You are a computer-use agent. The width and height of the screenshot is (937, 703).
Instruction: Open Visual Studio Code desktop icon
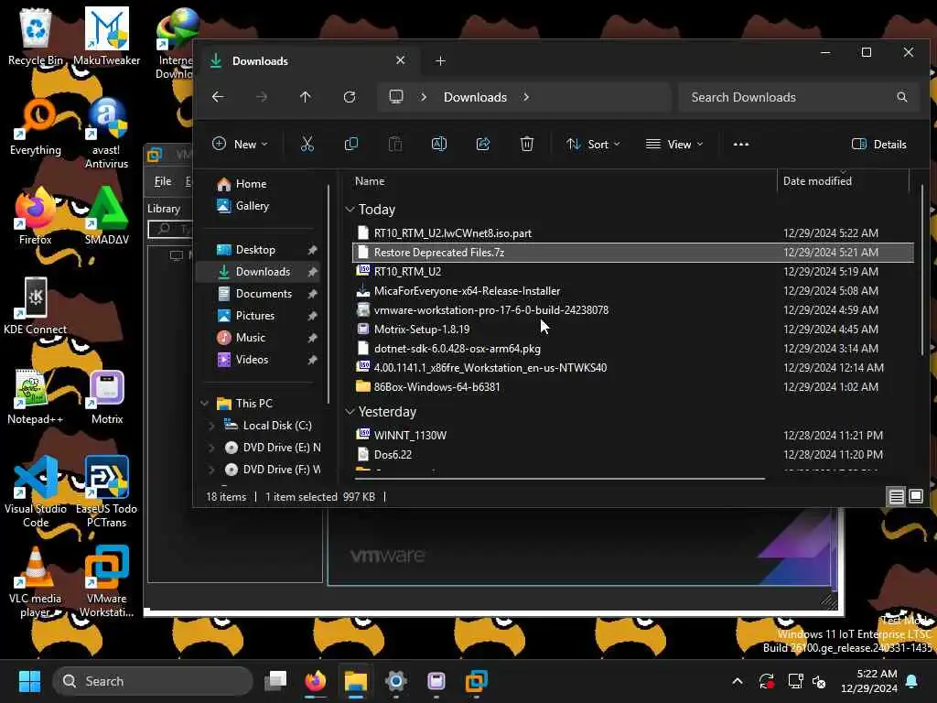tap(36, 492)
